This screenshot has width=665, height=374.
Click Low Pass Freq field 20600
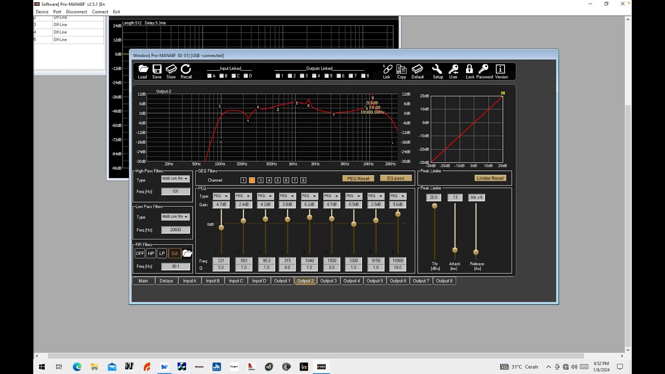[175, 230]
